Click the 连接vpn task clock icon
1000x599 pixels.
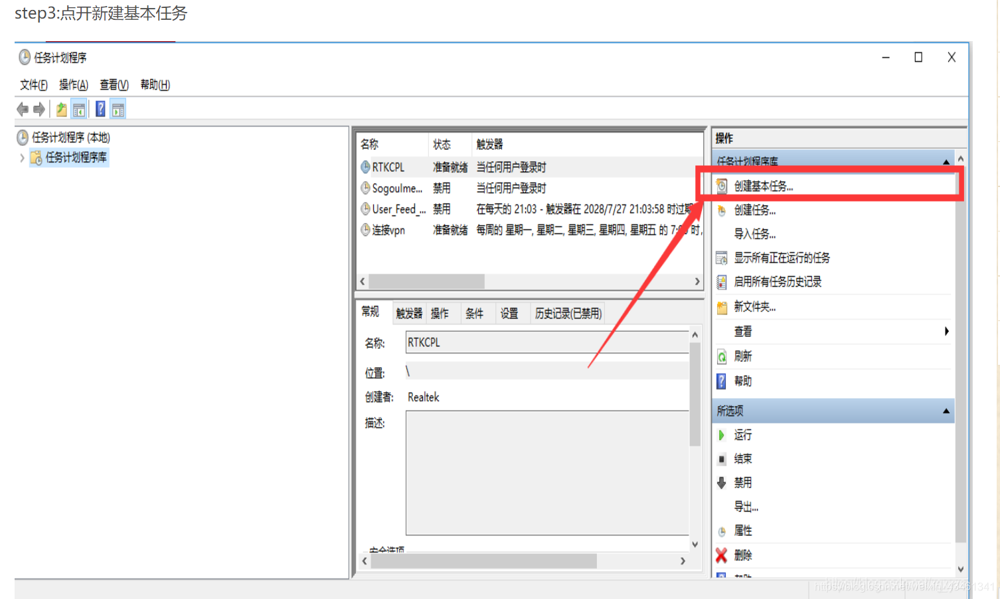pos(365,230)
